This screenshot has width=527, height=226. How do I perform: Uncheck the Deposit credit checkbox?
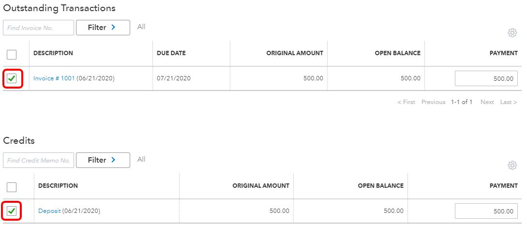pyautogui.click(x=12, y=211)
